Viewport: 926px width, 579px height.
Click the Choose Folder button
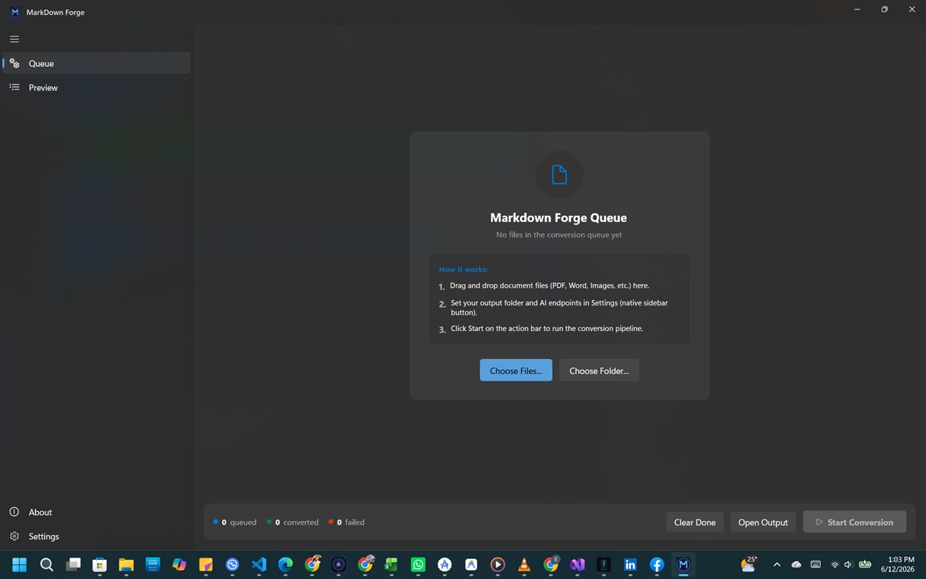[x=599, y=370]
